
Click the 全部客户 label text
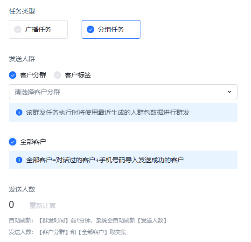[33, 142]
